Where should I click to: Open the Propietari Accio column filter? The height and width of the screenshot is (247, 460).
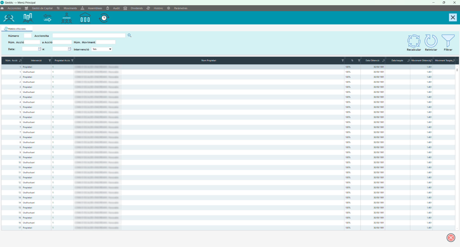tap(72, 61)
